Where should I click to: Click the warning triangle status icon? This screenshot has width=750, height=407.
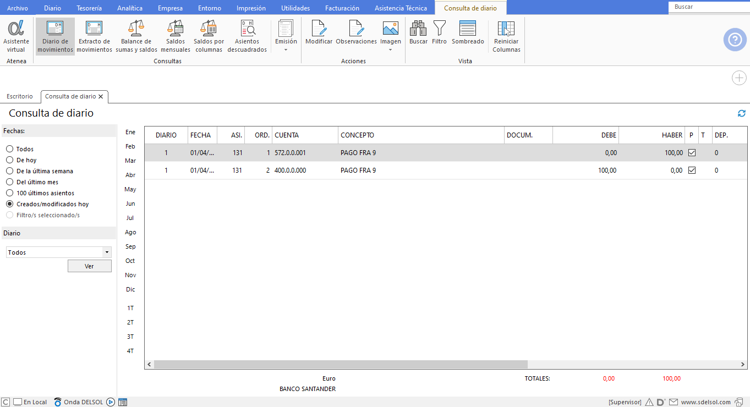(649, 402)
